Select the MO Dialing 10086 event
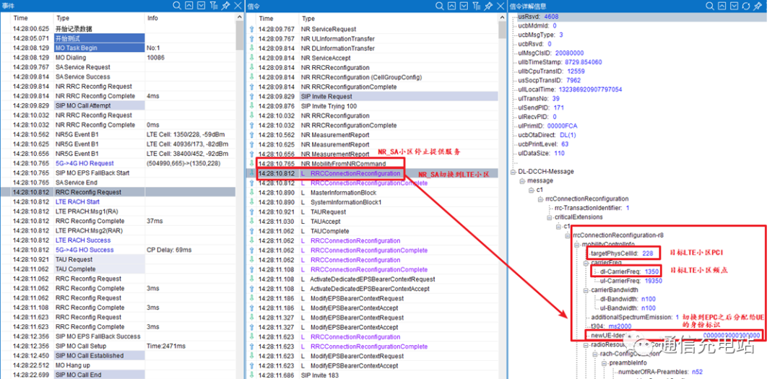This screenshot has width=780, height=379. click(118, 58)
